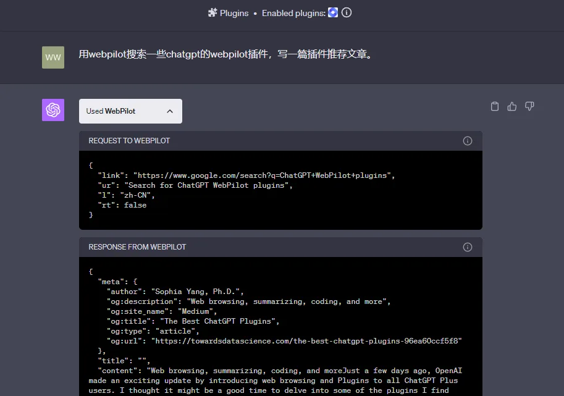This screenshot has width=564, height=396.
Task: Click the towardsdatascience.com URL line
Action: (284, 341)
